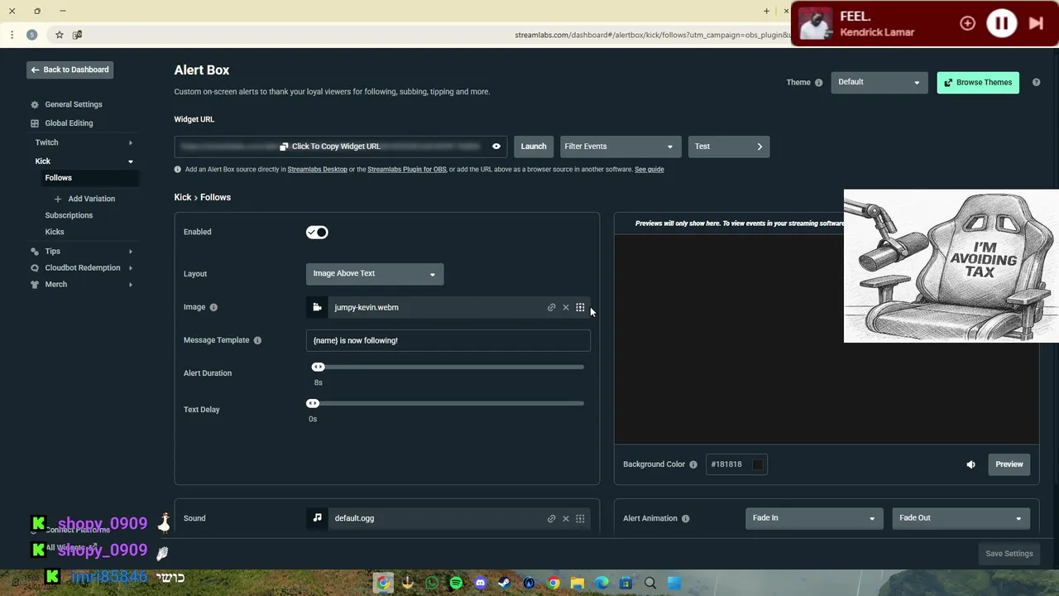The image size is (1059, 596).
Task: Open the Fade Out animation dropdown
Action: 961,518
